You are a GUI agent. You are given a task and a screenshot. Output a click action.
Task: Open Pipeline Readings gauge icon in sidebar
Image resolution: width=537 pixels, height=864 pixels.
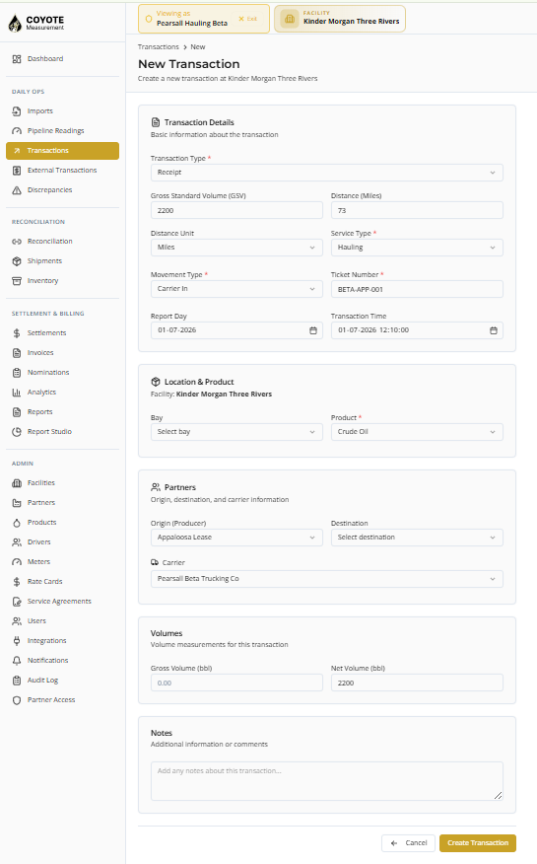pyautogui.click(x=17, y=131)
